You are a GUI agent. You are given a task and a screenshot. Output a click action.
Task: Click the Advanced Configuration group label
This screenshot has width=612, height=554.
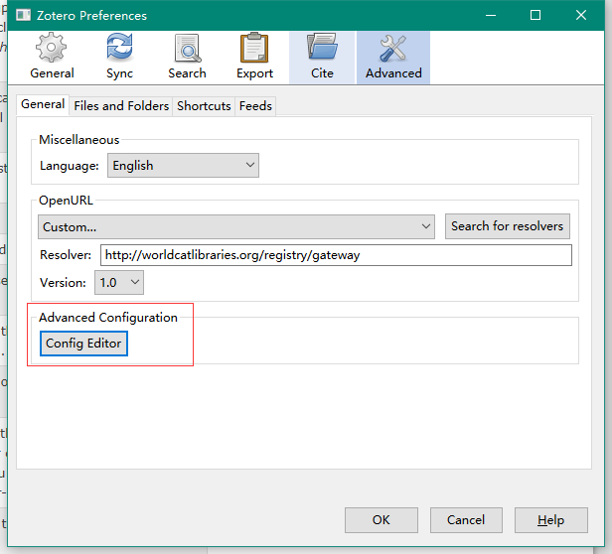[108, 318]
